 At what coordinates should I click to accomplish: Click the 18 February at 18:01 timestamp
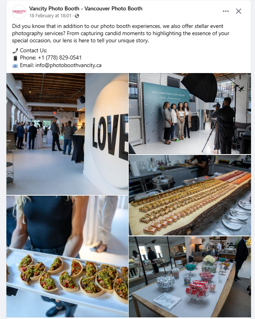[x=50, y=16]
